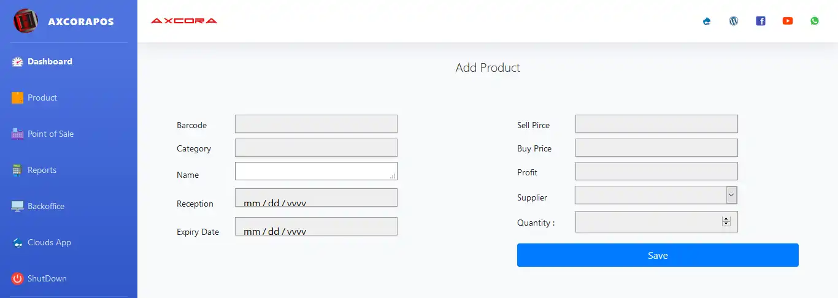Click into the Barcode input field
This screenshot has height=298, width=838.
(315, 124)
